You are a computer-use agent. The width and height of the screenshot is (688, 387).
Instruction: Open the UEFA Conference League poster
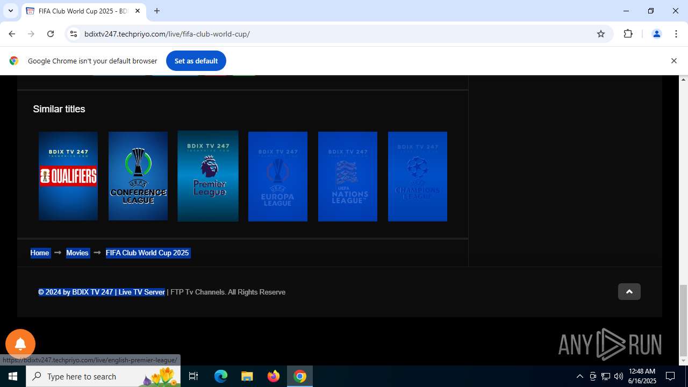pos(138,176)
